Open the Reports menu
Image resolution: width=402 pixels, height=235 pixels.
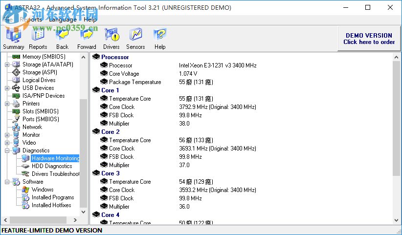30,20
